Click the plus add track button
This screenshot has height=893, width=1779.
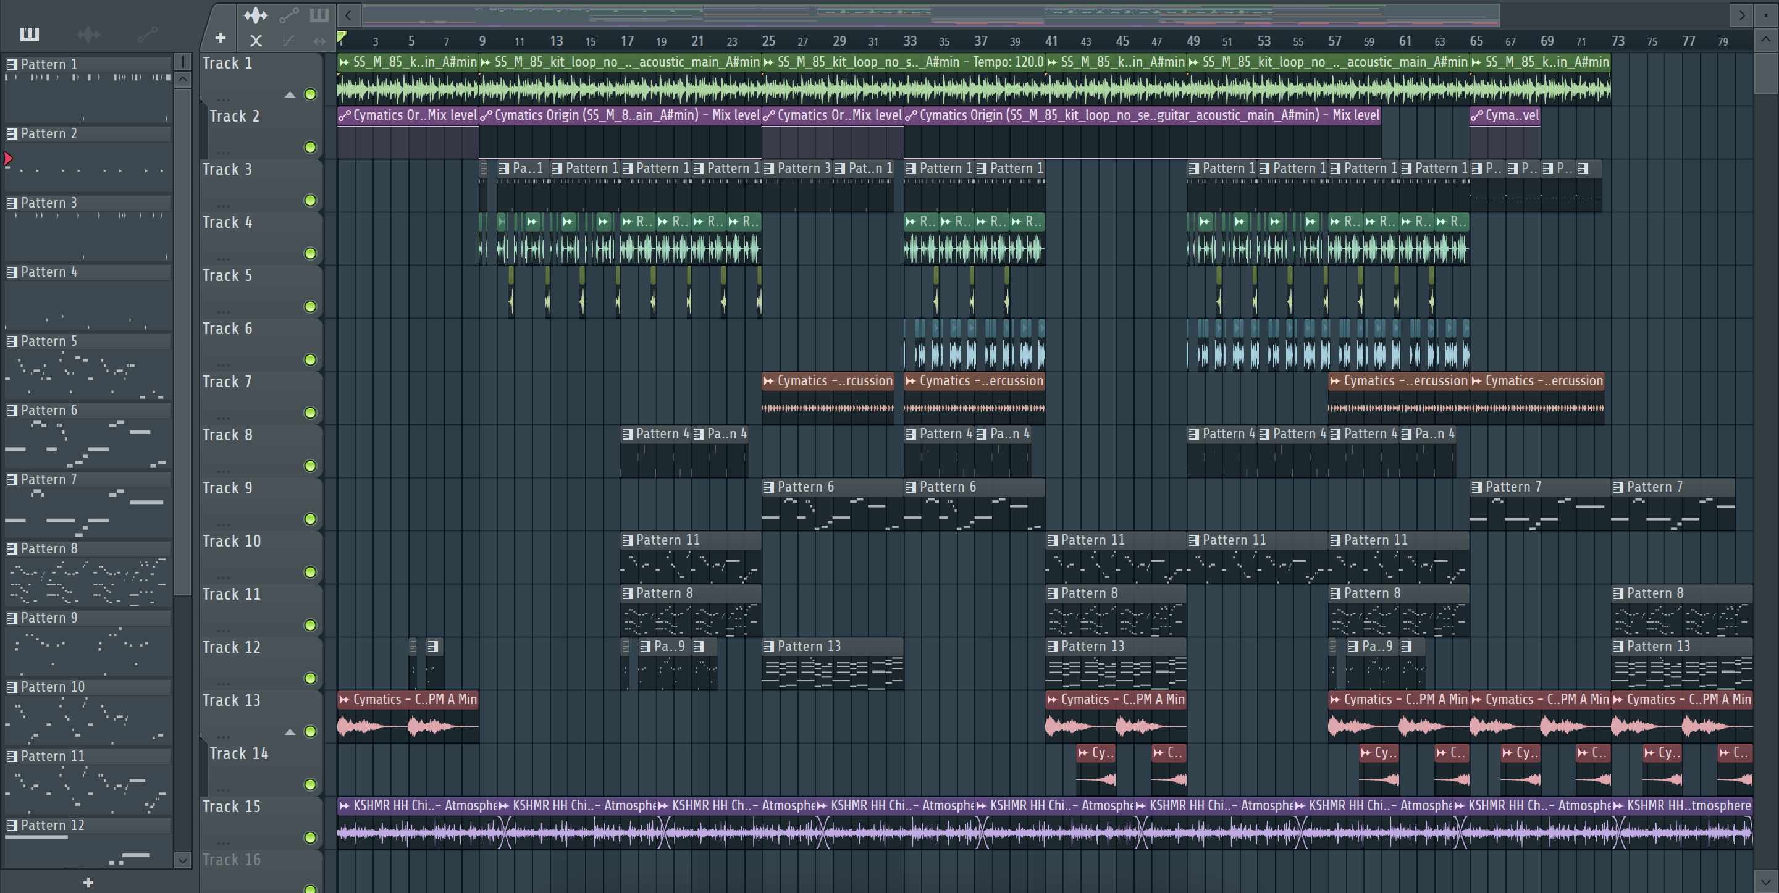(221, 38)
